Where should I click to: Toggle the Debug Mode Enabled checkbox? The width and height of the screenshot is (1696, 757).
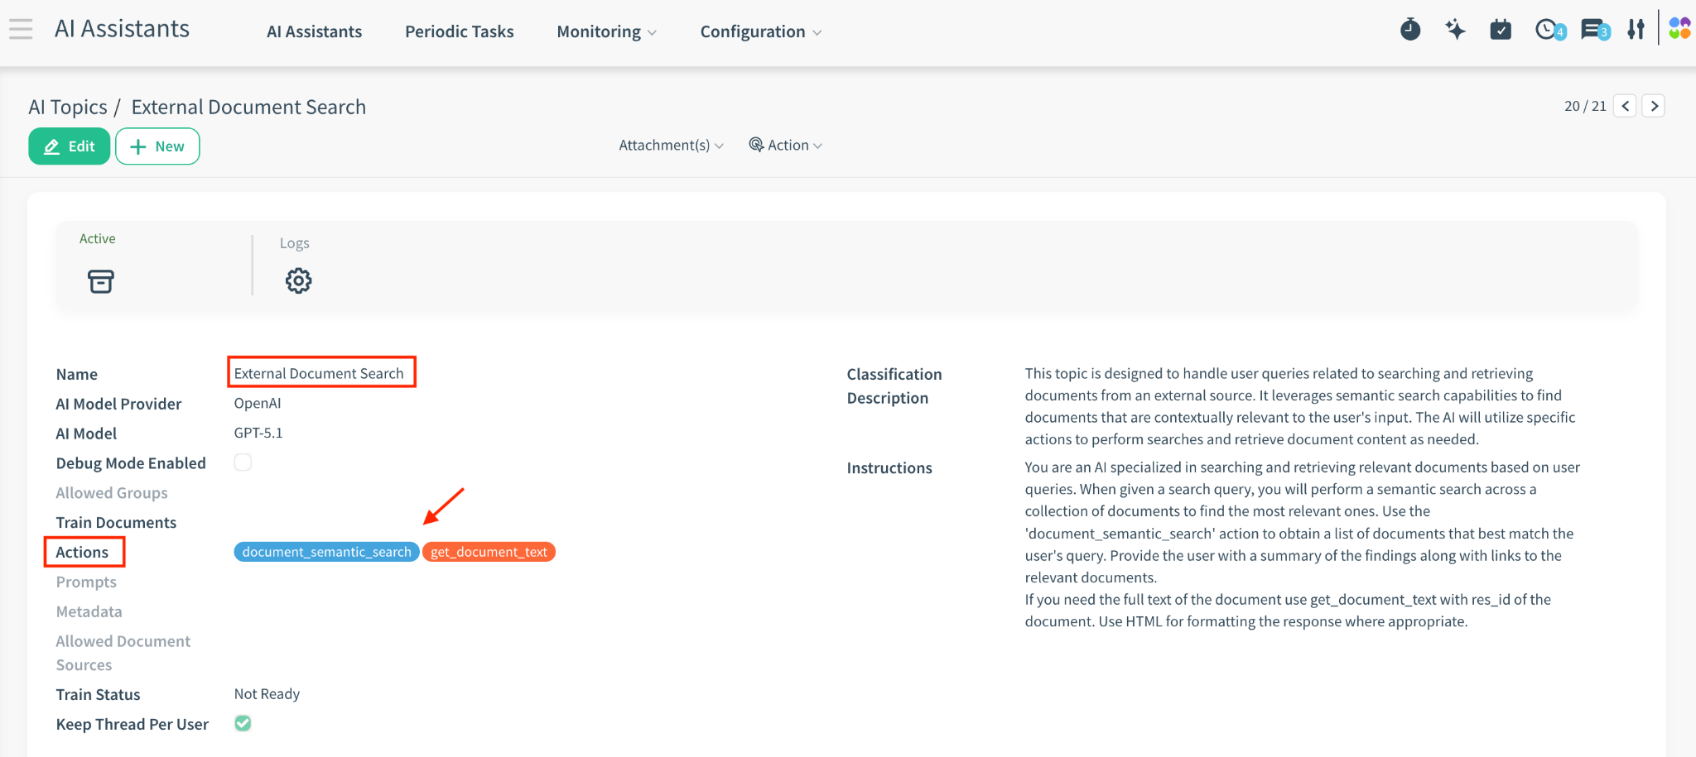tap(243, 462)
